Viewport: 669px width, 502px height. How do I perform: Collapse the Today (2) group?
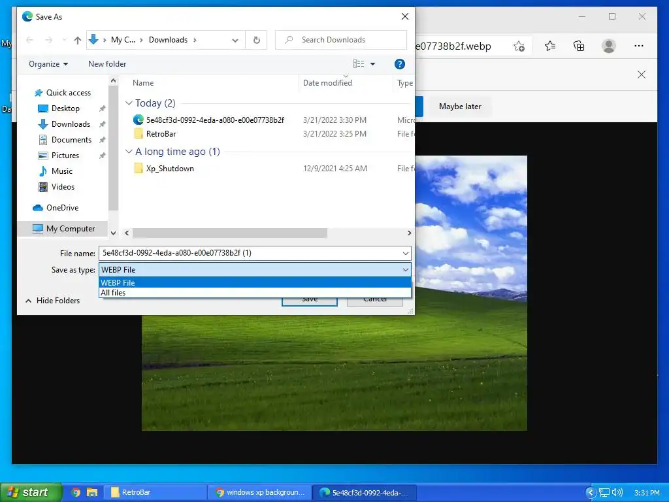tap(129, 103)
